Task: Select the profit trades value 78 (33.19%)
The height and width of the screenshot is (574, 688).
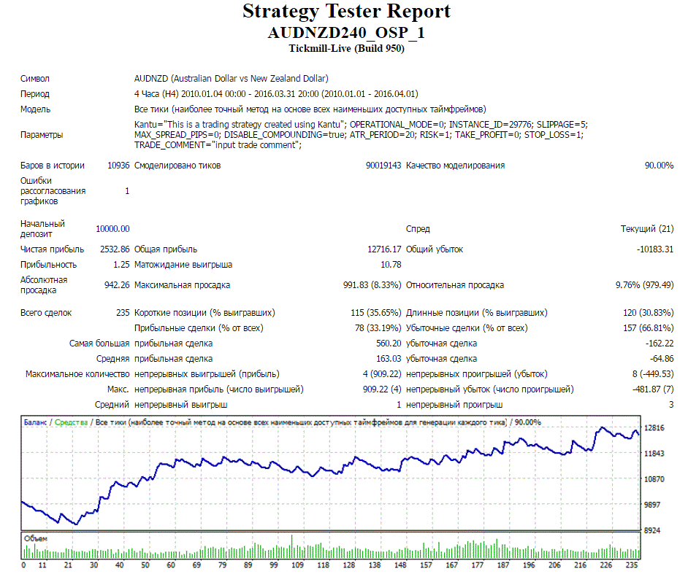Action: [x=378, y=327]
